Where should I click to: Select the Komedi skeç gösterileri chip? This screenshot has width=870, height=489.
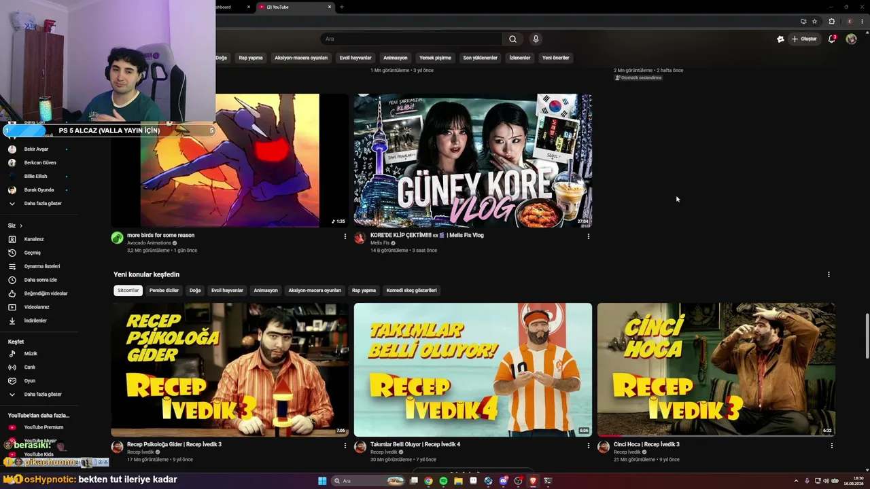click(x=412, y=290)
